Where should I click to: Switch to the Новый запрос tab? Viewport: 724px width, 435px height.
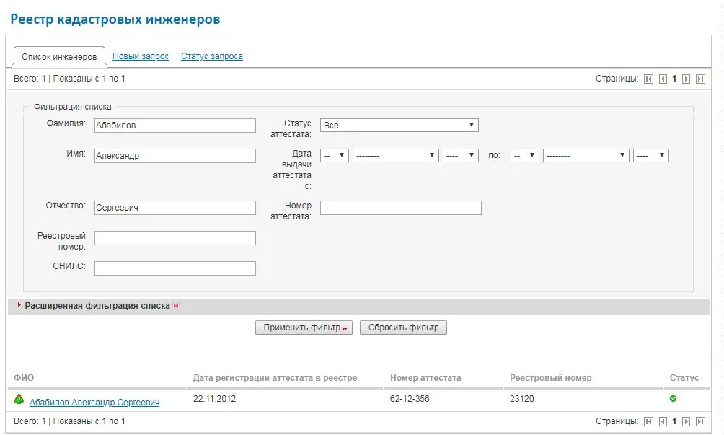[141, 56]
